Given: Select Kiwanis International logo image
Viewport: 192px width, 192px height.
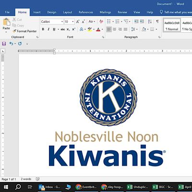Looking at the screenshot, I should click(x=108, y=97).
